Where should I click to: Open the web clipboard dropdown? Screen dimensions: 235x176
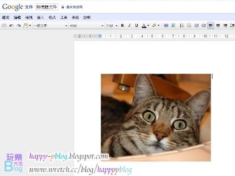(x=28, y=25)
